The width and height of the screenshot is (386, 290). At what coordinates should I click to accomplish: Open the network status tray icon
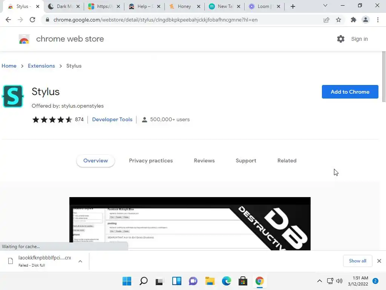pyautogui.click(x=330, y=281)
